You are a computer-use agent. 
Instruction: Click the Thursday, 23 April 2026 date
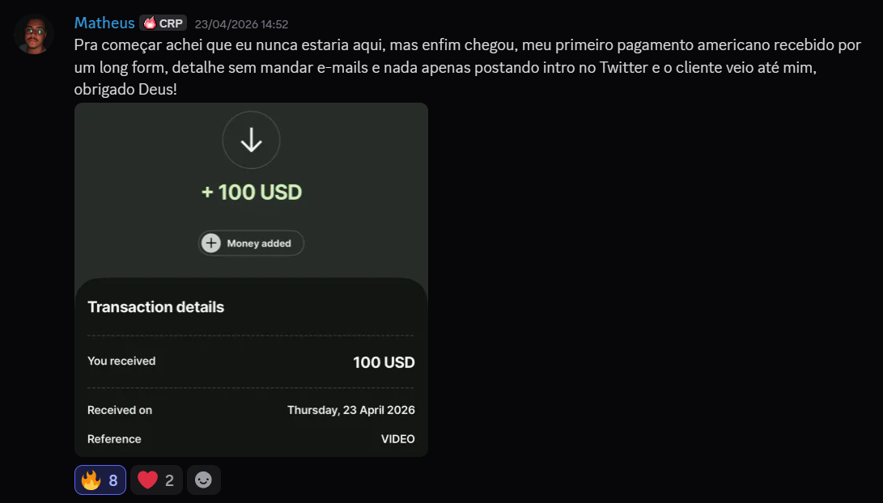(x=350, y=410)
